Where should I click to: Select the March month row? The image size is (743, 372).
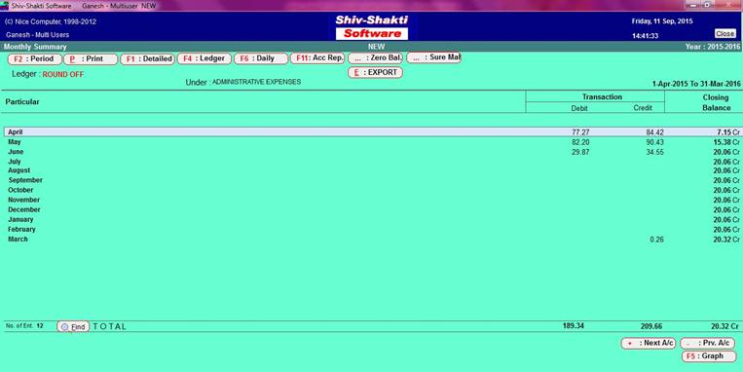pos(372,240)
